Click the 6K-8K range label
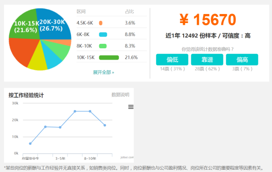272x172 pixels. click(83, 35)
